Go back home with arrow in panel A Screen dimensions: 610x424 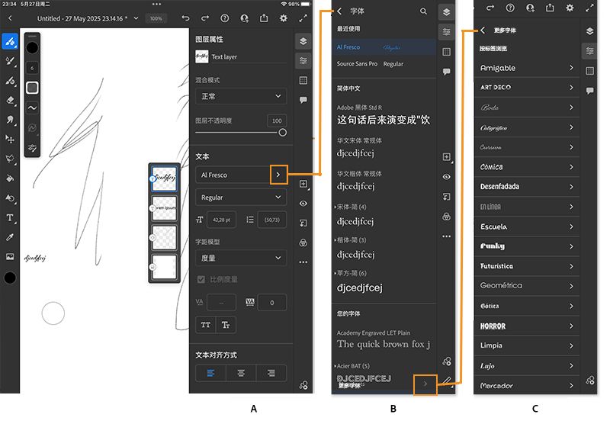tap(10, 18)
